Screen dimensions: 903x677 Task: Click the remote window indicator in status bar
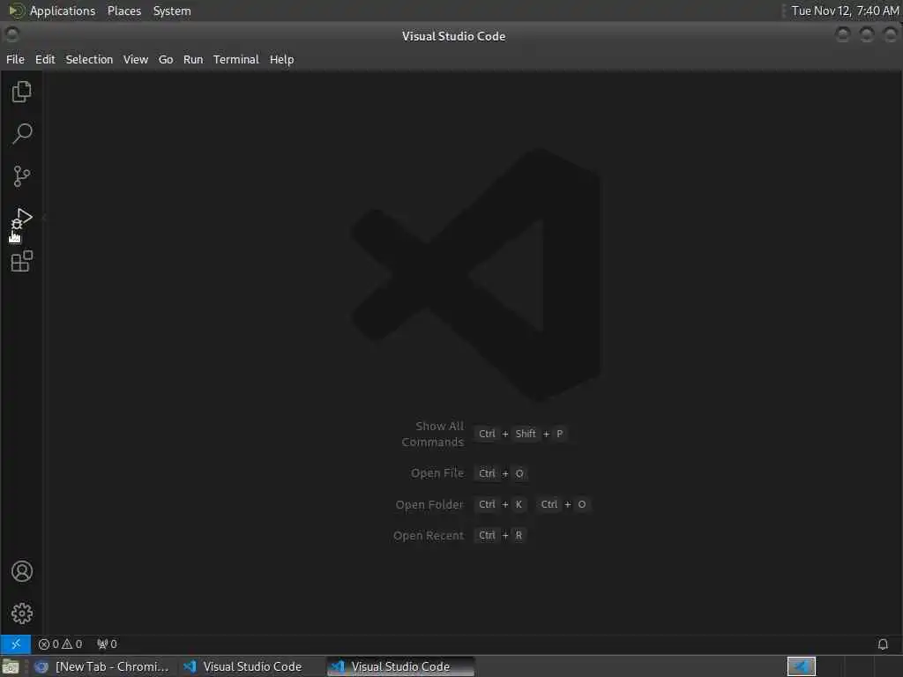[16, 644]
